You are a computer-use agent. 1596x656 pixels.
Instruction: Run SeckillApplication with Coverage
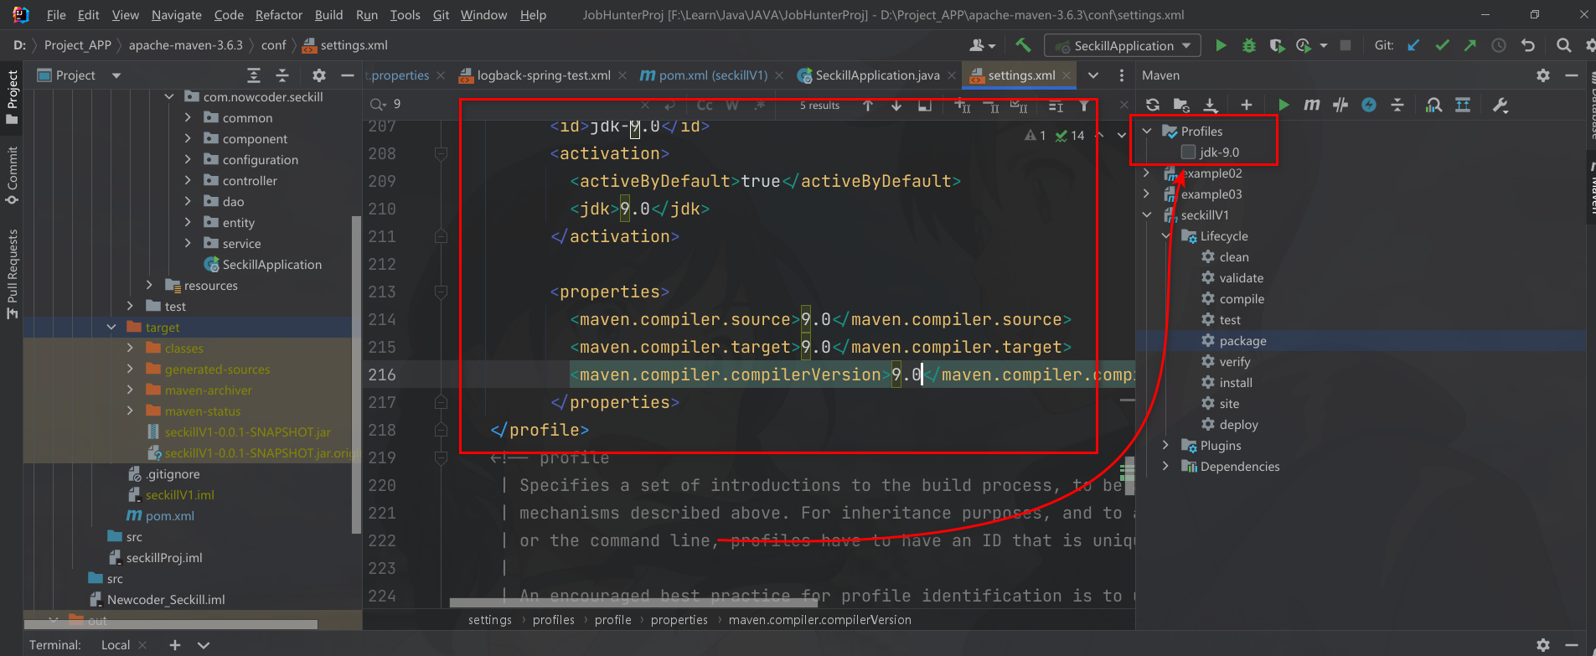point(1277,45)
